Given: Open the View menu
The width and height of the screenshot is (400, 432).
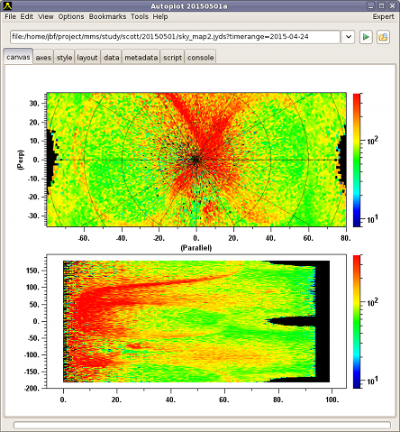Looking at the screenshot, I should pyautogui.click(x=46, y=16).
